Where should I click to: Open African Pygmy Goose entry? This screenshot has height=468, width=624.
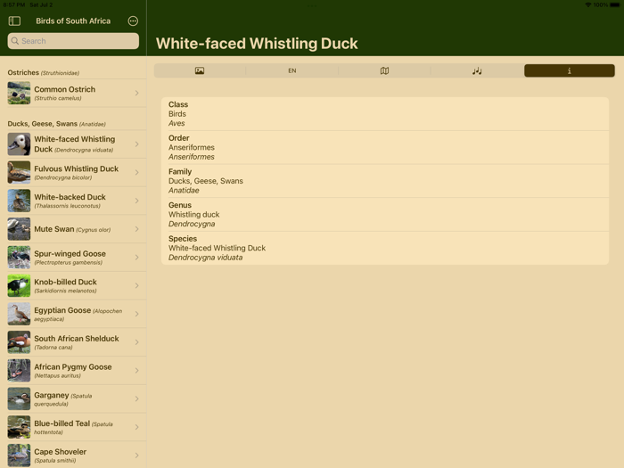point(73,370)
